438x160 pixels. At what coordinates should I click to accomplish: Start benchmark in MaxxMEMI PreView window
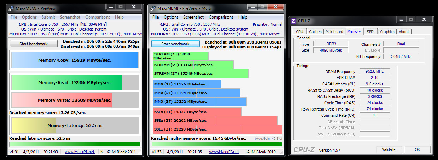(x=34, y=44)
